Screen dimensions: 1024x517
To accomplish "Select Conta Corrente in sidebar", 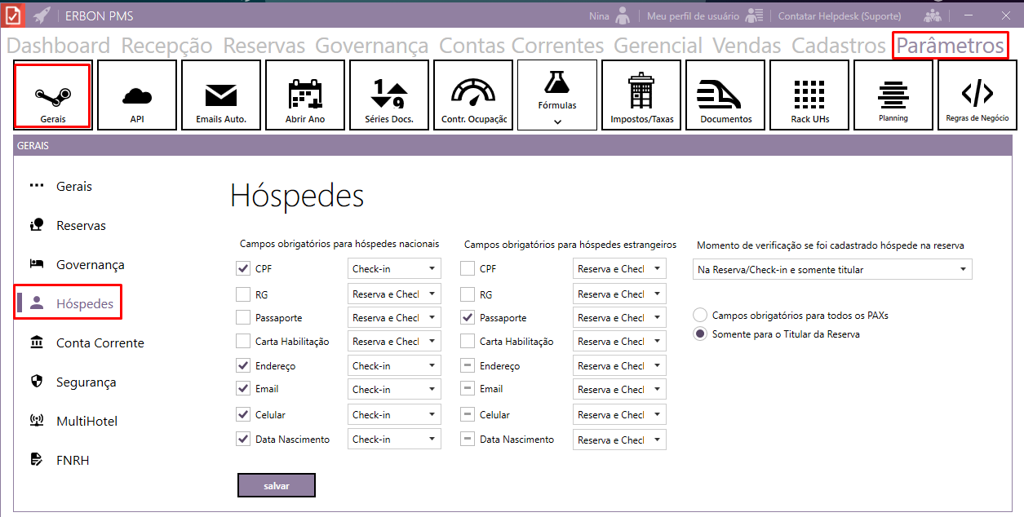I will tap(100, 343).
